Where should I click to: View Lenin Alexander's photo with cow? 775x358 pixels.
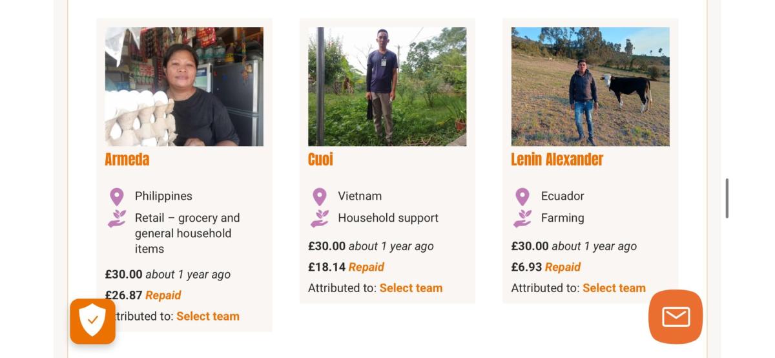pos(590,87)
